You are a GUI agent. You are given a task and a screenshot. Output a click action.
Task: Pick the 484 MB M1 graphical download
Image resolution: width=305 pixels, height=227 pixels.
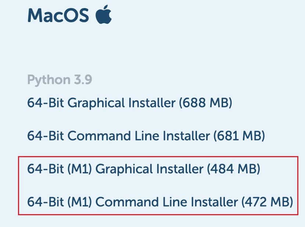[x=143, y=169]
